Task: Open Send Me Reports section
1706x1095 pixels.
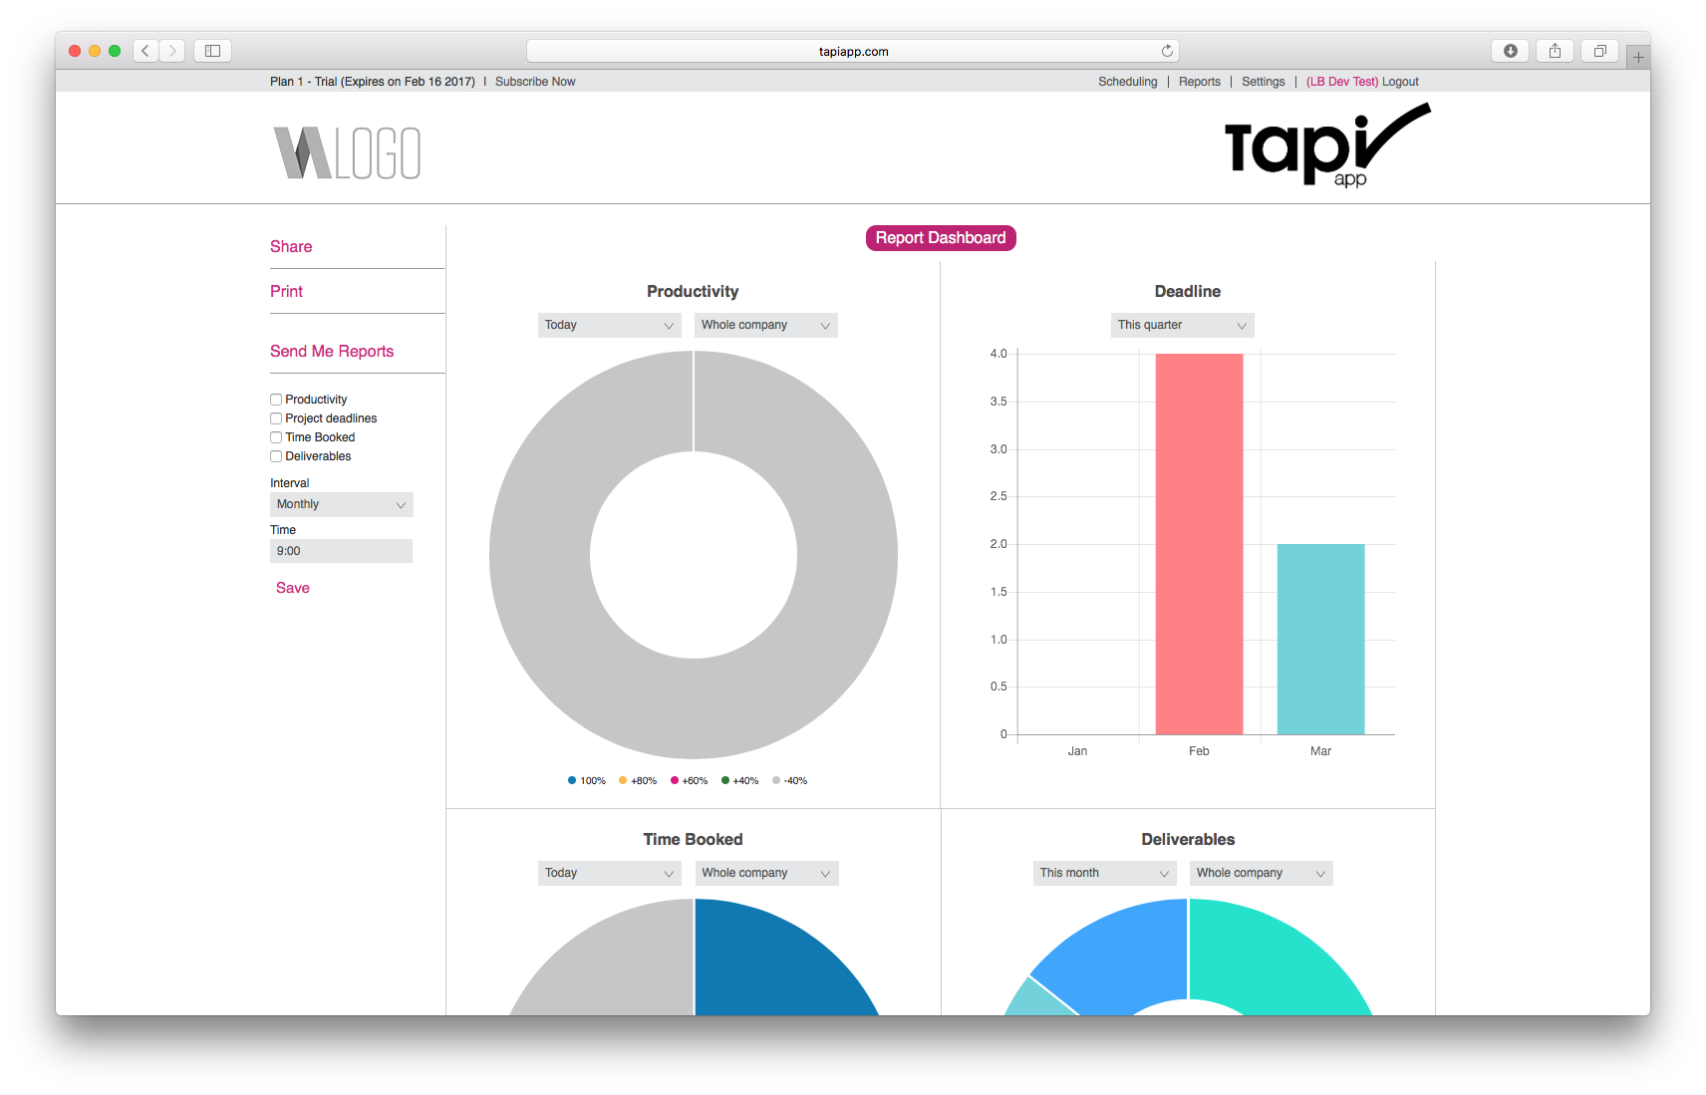Action: click(x=332, y=351)
